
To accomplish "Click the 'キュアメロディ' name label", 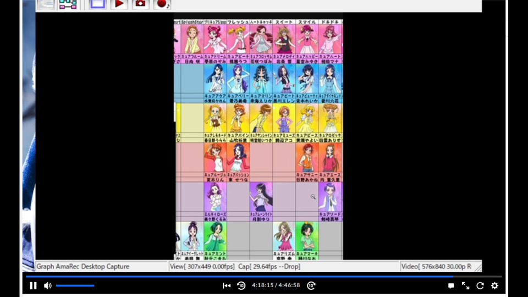I will (x=284, y=57).
